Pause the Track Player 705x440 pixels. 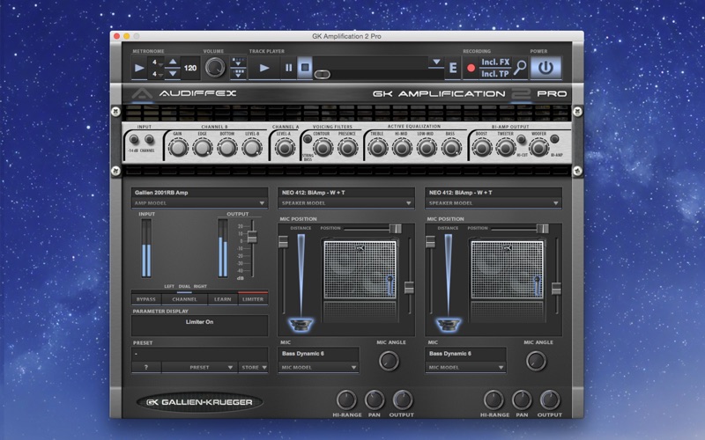click(x=287, y=67)
